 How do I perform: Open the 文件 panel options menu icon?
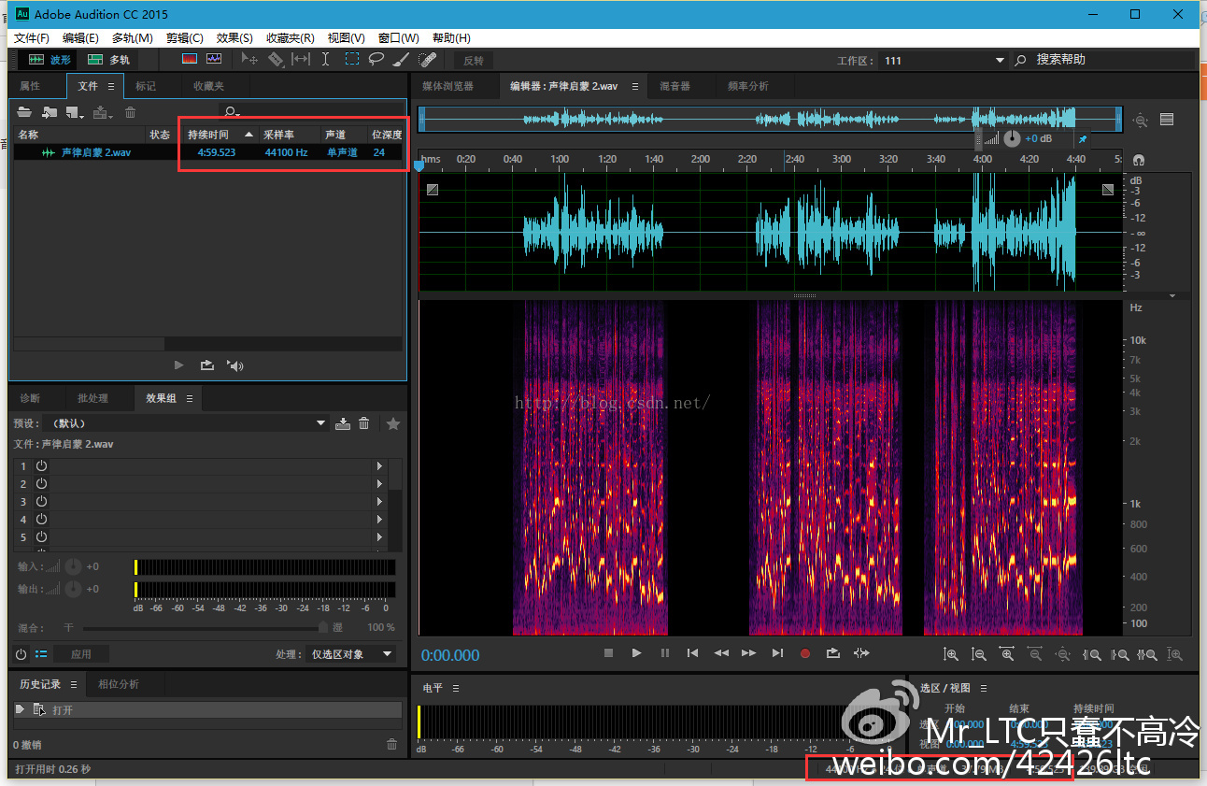coord(111,86)
